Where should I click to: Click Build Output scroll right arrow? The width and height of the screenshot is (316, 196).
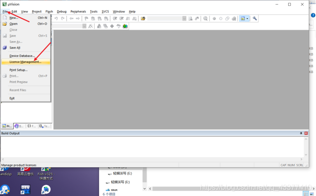tap(301, 159)
